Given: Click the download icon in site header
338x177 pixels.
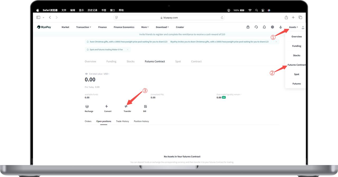Looking at the screenshot, I should (281, 27).
